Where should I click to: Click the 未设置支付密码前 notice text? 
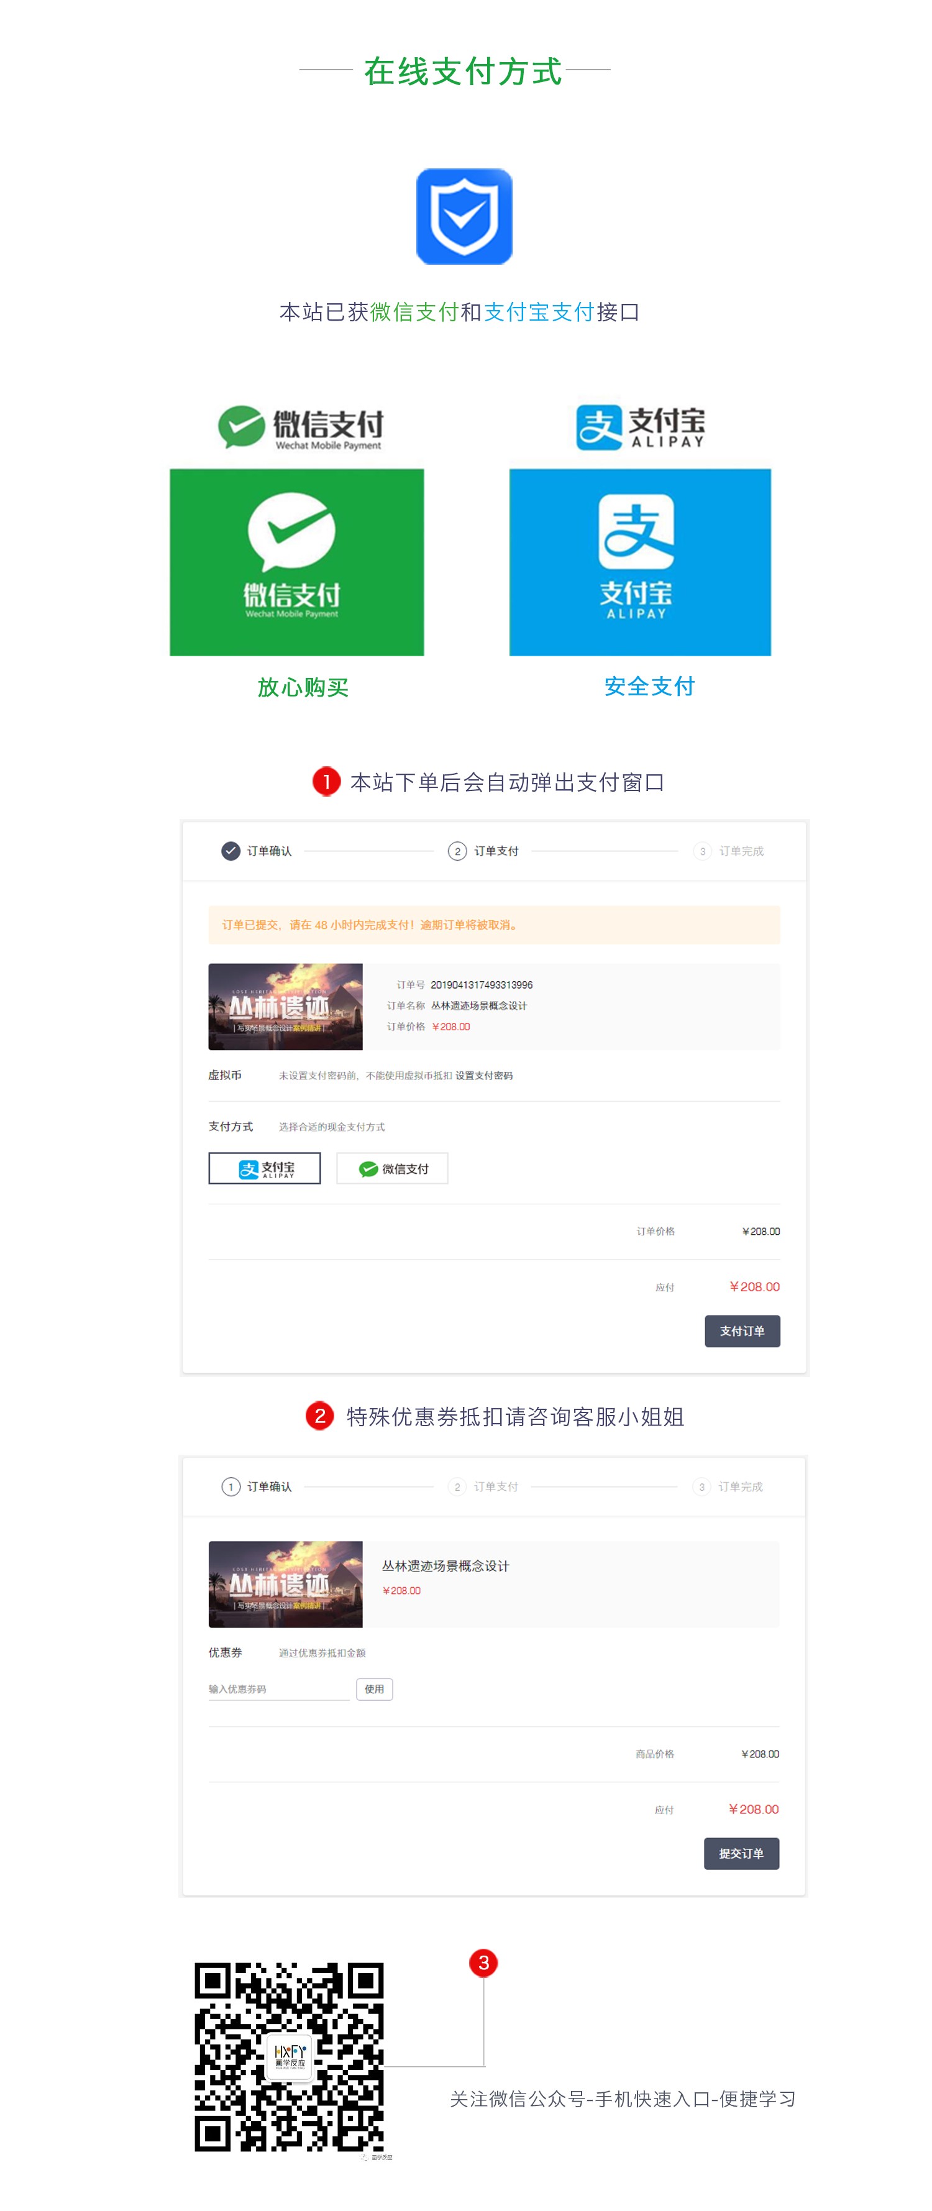click(x=365, y=1076)
